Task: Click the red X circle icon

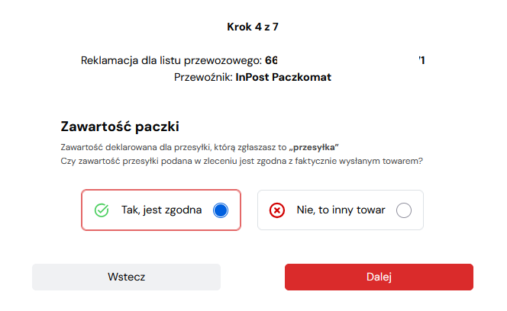Action: [x=277, y=210]
